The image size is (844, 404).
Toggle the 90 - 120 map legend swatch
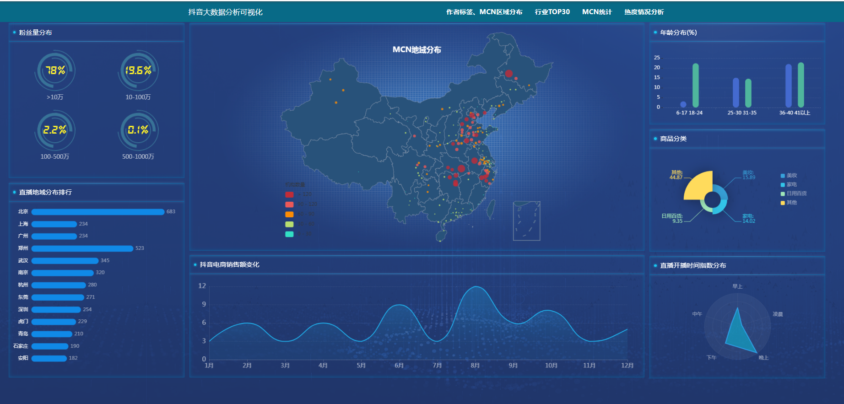(x=289, y=205)
